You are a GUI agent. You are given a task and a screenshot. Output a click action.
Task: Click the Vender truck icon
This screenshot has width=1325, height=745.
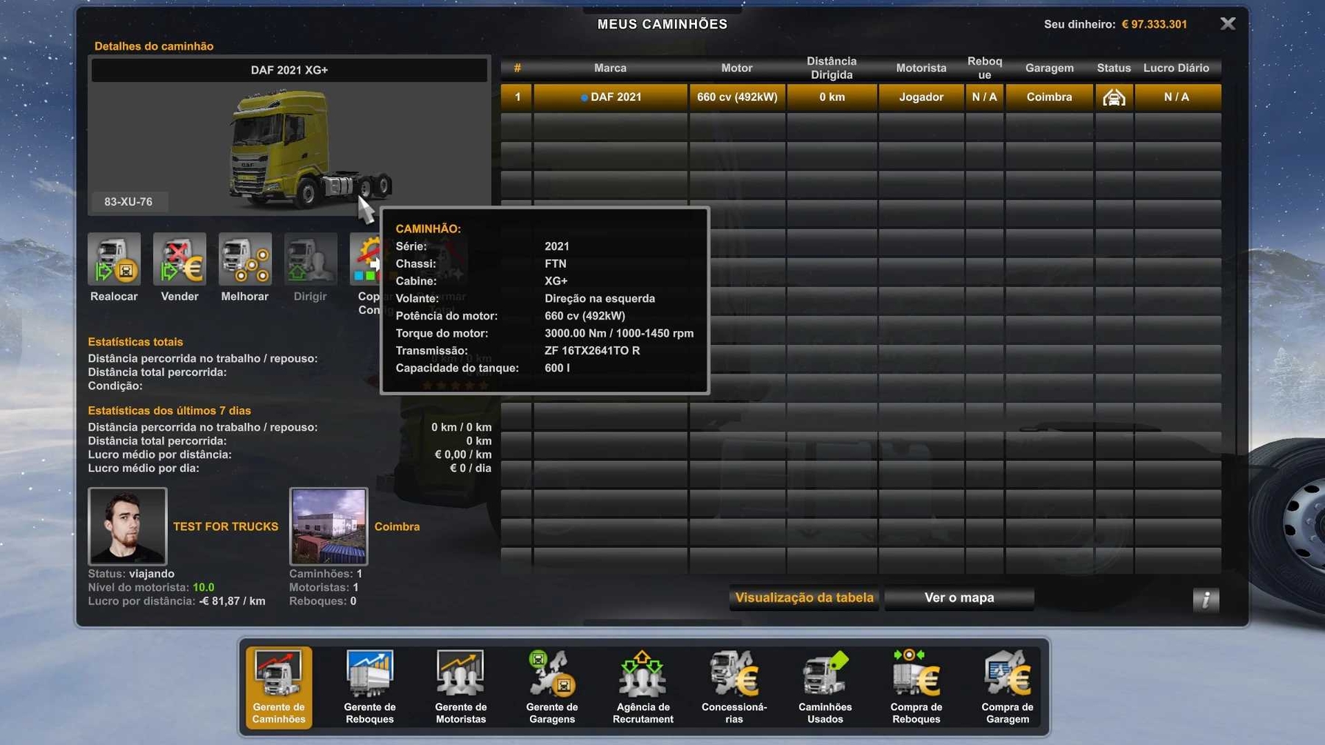tap(180, 260)
